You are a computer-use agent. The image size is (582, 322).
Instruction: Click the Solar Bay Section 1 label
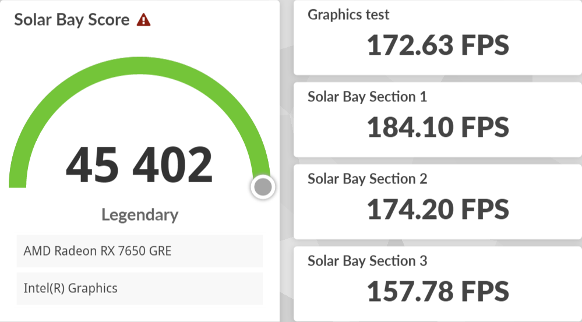click(368, 97)
